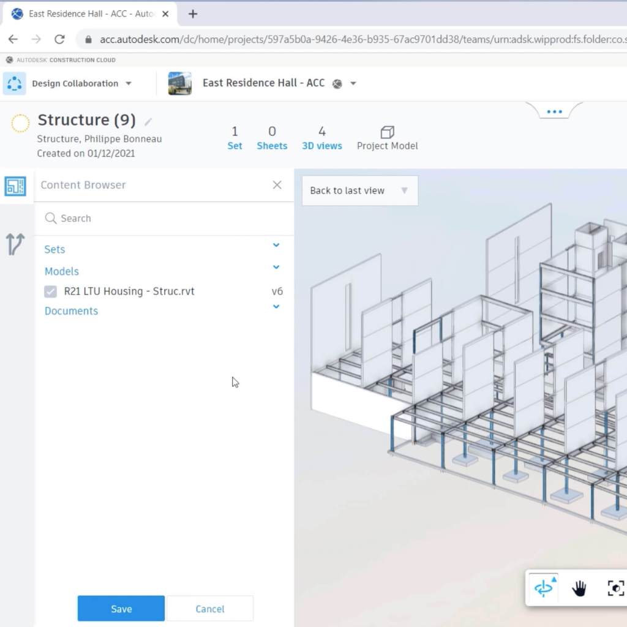The height and width of the screenshot is (627, 627).
Task: Expand the Sets section chevron
Action: point(276,246)
